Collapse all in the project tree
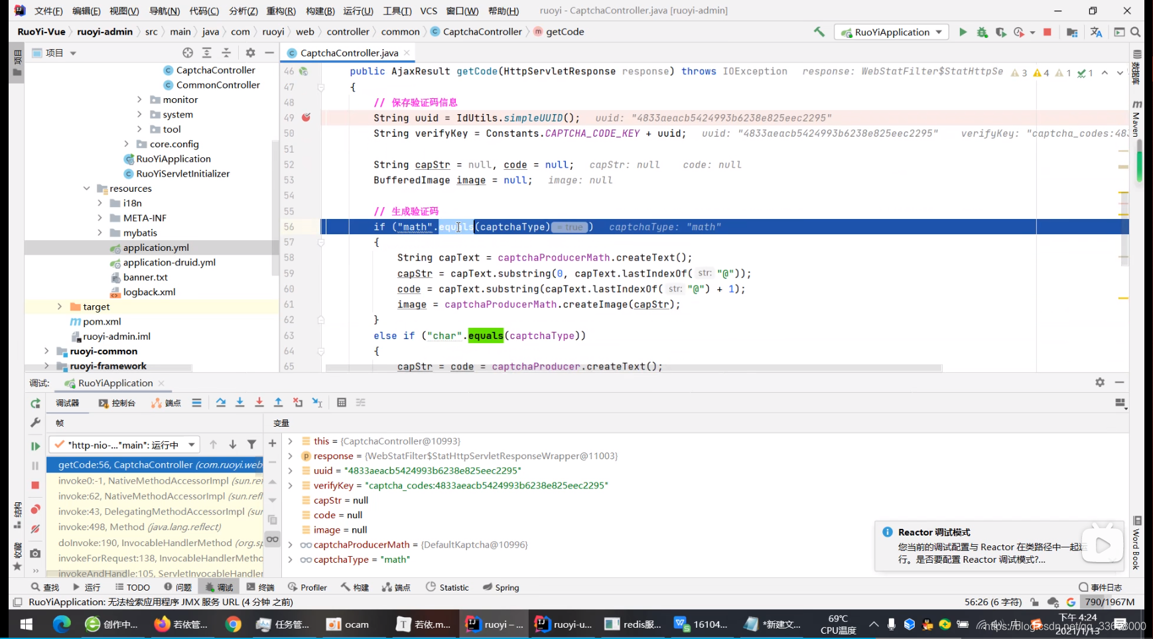1153x639 pixels. click(226, 52)
